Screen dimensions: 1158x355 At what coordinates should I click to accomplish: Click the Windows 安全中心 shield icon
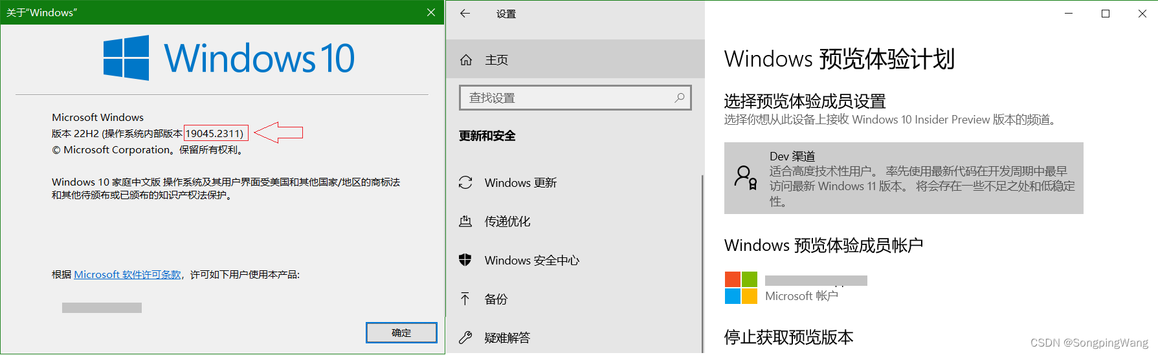465,260
